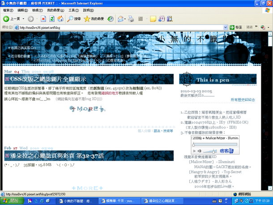This screenshot has width=273, height=205.
Task: Open the Tools menu
Action: pos(73,10)
